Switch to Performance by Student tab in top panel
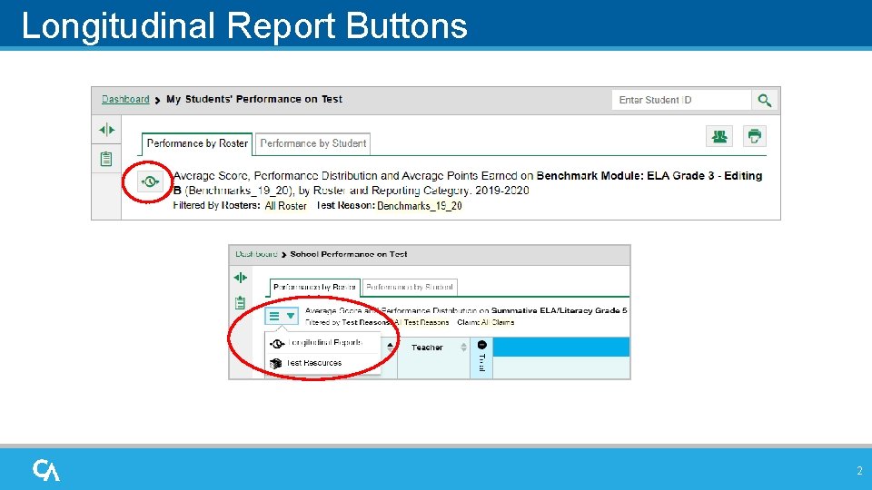The image size is (872, 490). [x=313, y=144]
